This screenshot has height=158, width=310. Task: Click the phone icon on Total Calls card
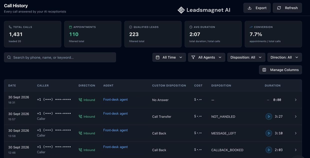[x=10, y=27]
